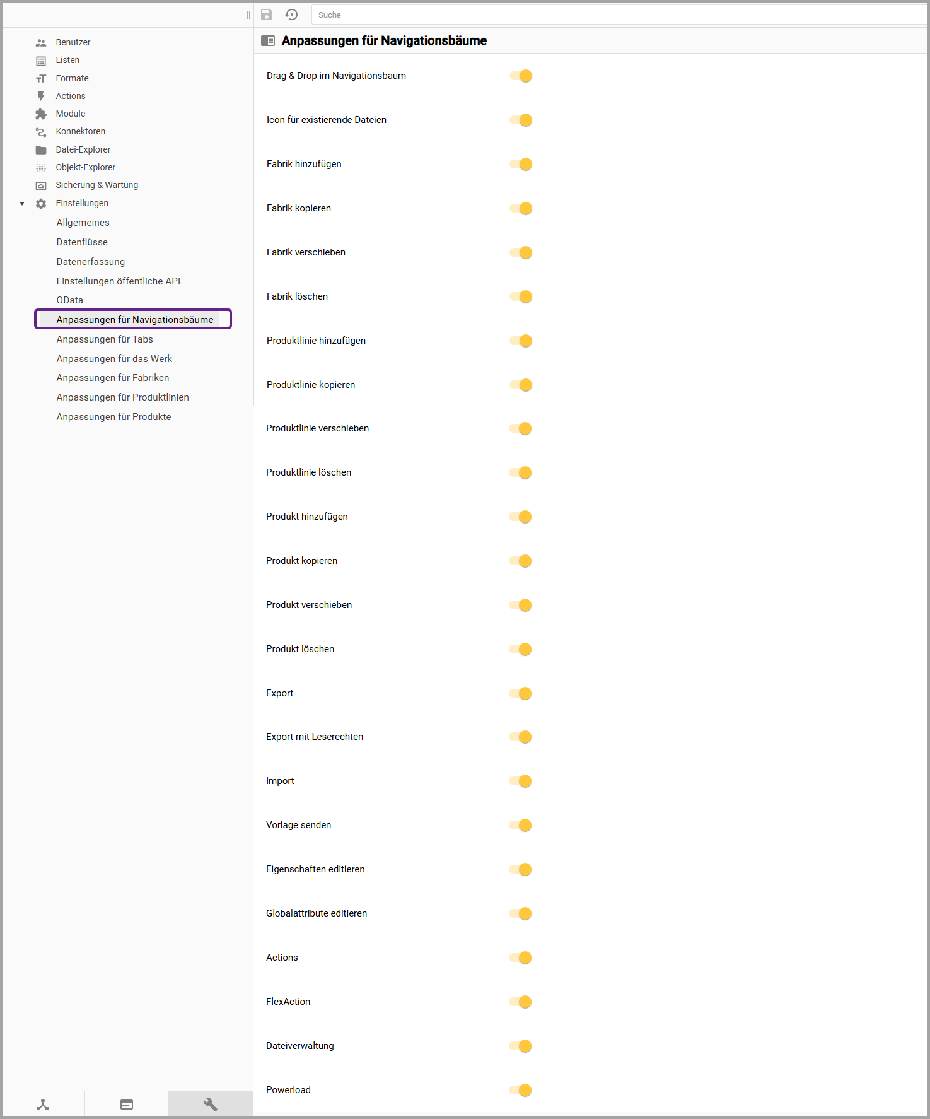Open Anpassungen für Tabs settings

click(x=105, y=339)
